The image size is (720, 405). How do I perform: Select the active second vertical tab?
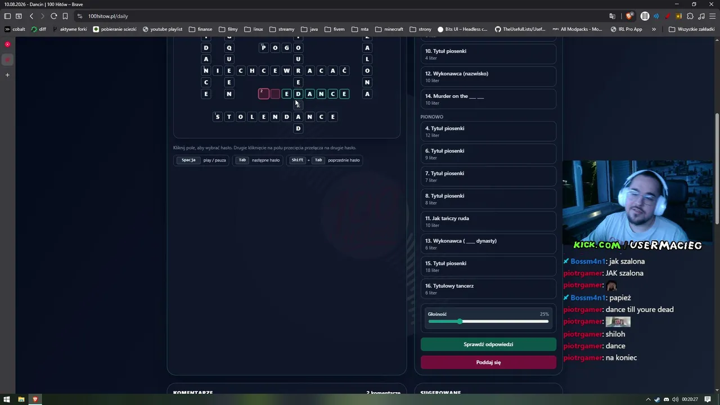7,59
